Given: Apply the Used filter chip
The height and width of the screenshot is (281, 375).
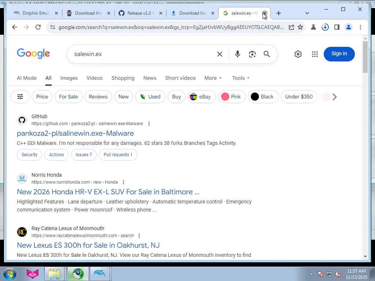Looking at the screenshot, I should coord(150,97).
